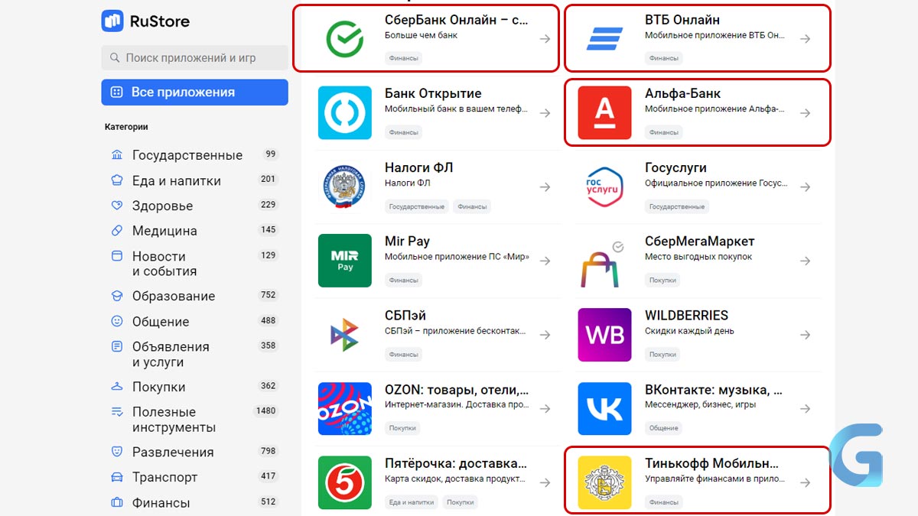Click description 'Скидки каждый день'
Viewport: 918px width, 516px height.
689,331
